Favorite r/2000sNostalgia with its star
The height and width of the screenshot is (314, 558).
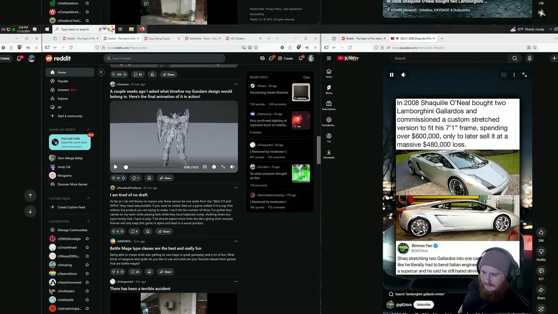pyautogui.click(x=87, y=239)
